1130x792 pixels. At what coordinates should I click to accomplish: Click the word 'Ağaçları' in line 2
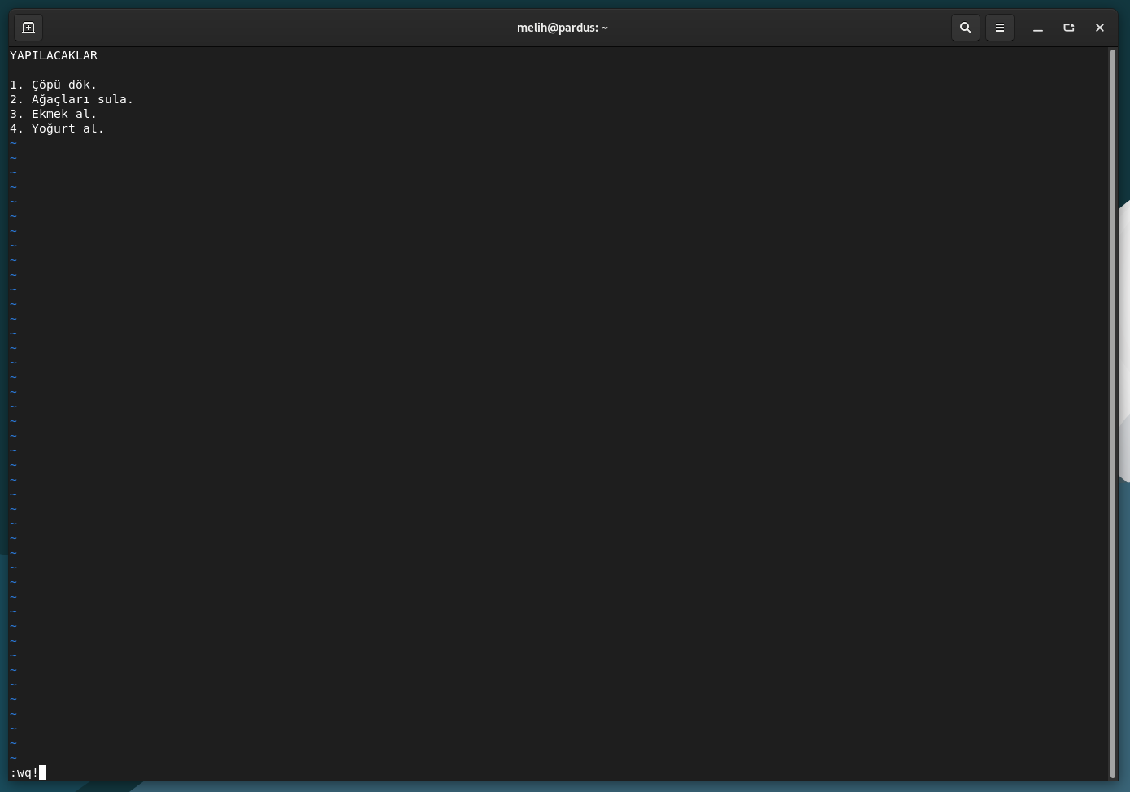(x=61, y=99)
